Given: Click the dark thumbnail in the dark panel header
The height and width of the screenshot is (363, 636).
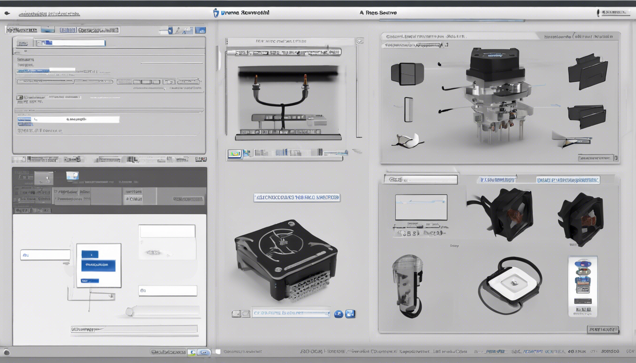Looking at the screenshot, I should pos(44,178).
